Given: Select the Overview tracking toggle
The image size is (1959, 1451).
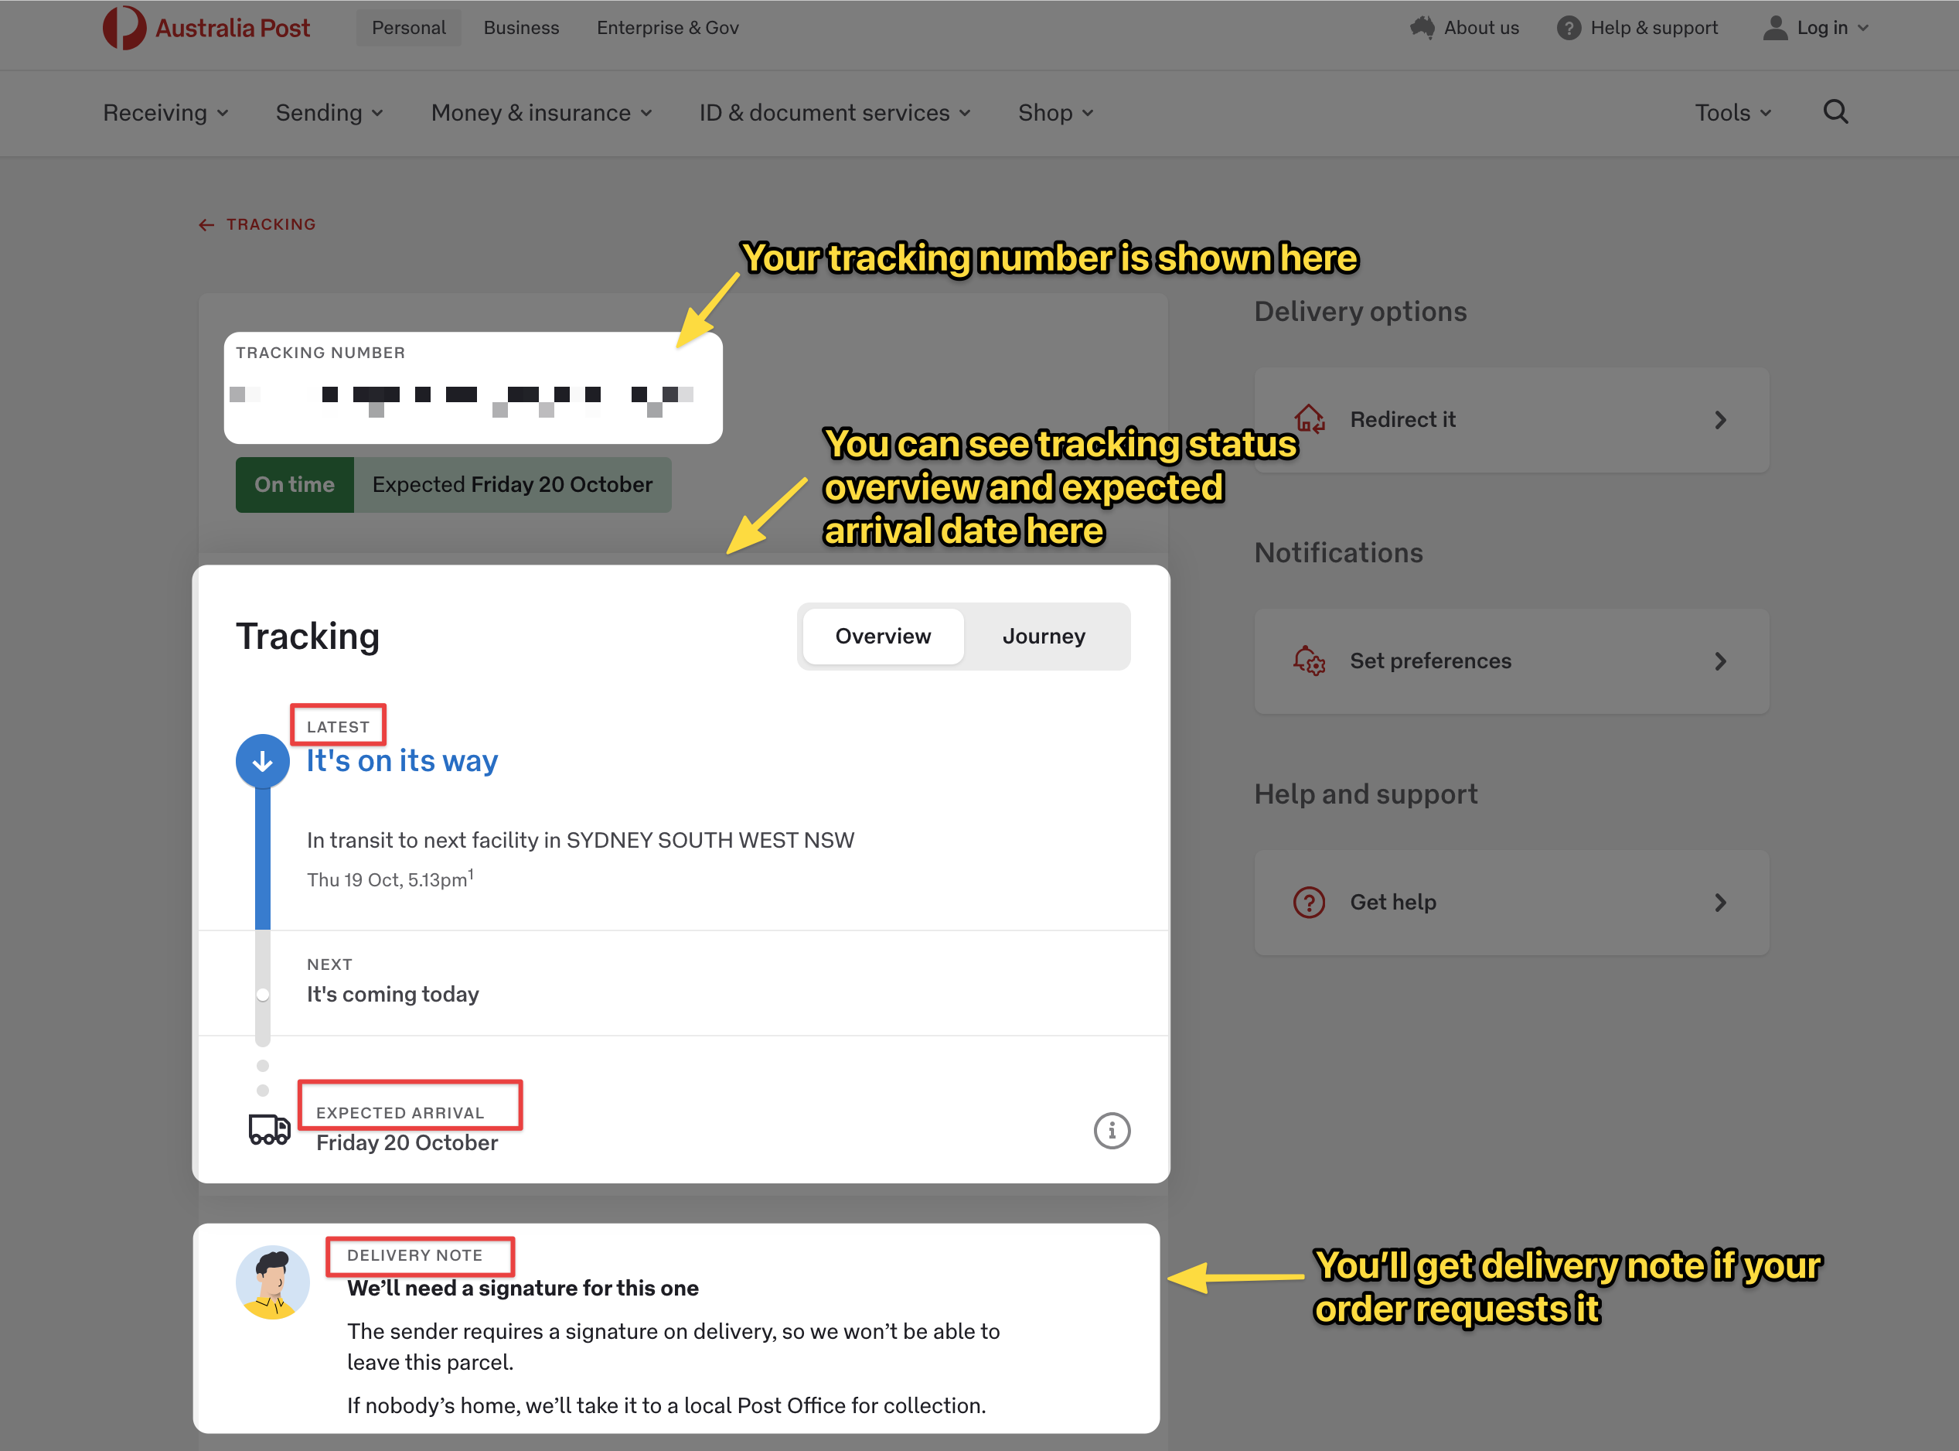Looking at the screenshot, I should pos(882,636).
